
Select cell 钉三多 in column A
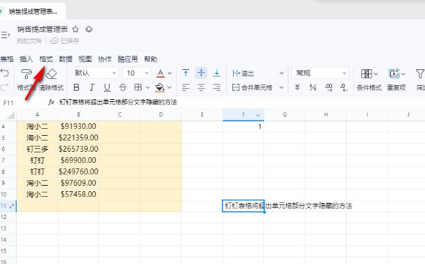click(x=37, y=149)
